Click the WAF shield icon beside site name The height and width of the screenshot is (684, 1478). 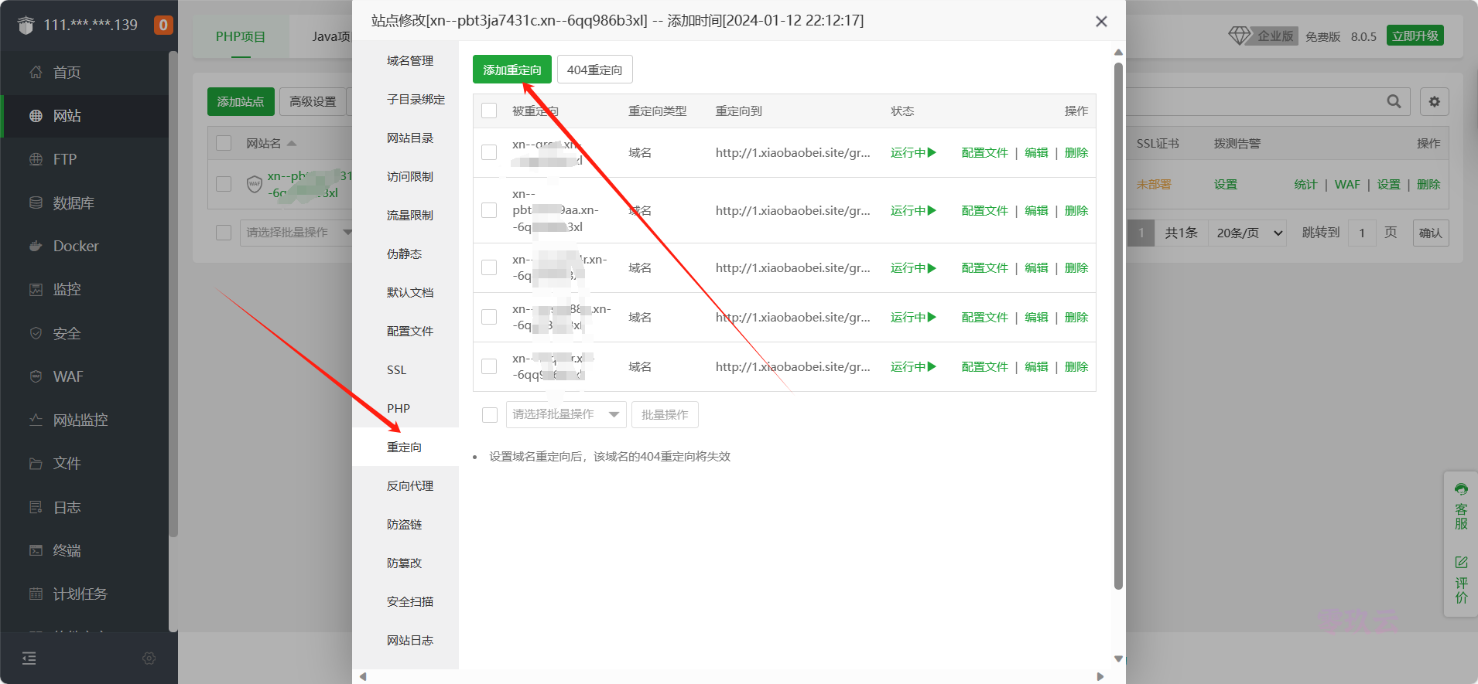(x=255, y=184)
